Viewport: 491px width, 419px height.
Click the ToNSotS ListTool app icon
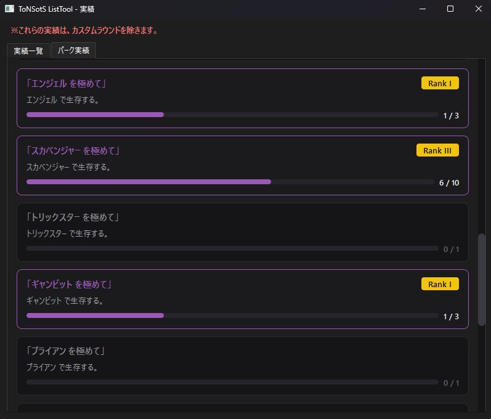pos(9,9)
